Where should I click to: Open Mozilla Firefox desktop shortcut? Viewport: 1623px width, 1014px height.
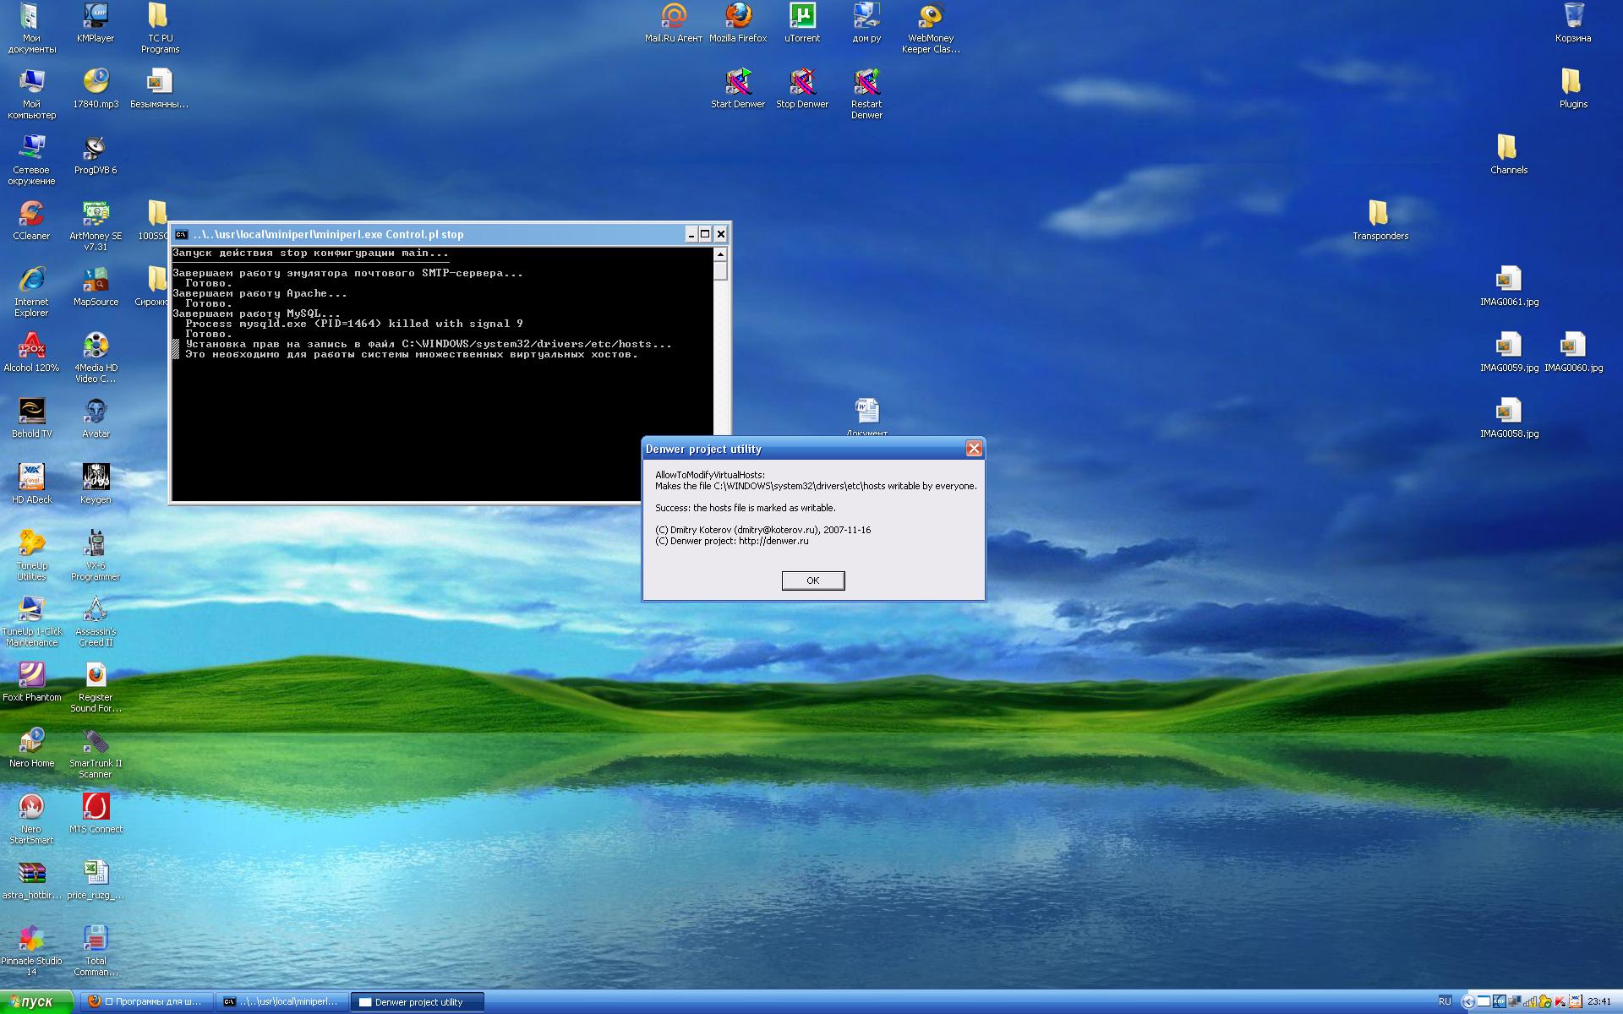click(738, 17)
